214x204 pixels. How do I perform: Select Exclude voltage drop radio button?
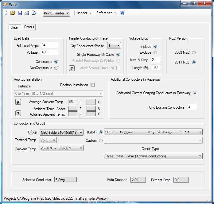click(155, 52)
